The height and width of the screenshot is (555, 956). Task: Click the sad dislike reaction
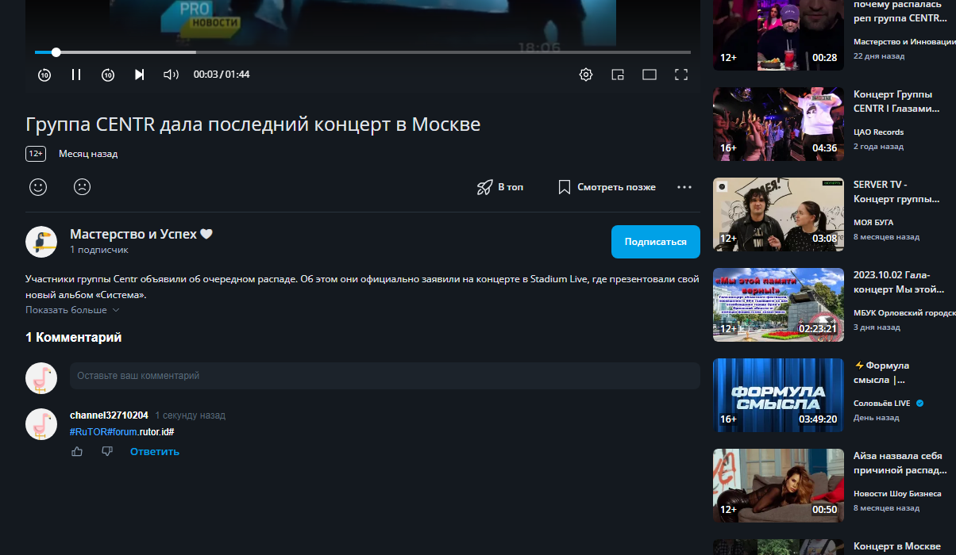pyautogui.click(x=82, y=187)
